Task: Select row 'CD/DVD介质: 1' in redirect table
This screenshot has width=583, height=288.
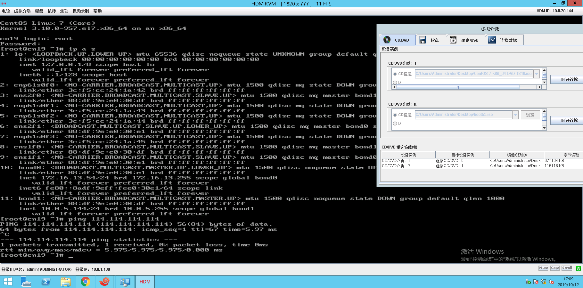Action: (482, 161)
